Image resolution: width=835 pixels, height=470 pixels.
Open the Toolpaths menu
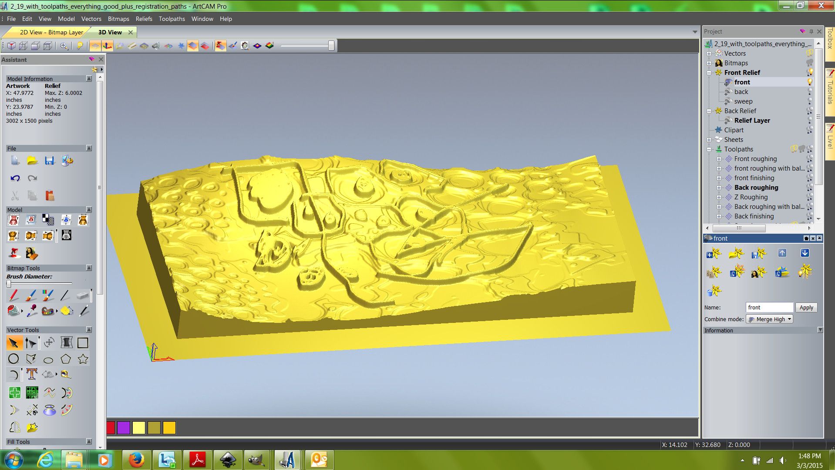pyautogui.click(x=172, y=19)
